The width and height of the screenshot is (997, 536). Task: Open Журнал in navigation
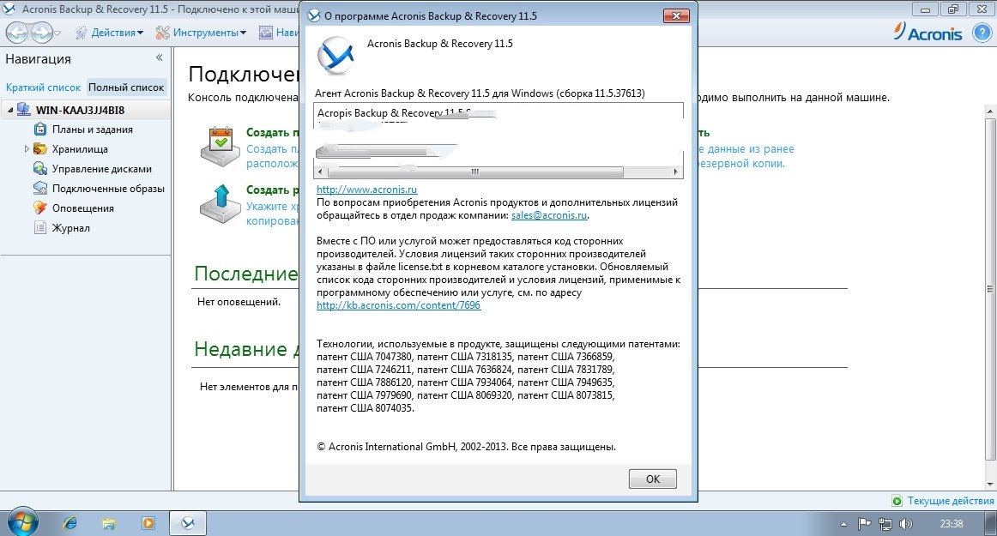click(x=70, y=228)
